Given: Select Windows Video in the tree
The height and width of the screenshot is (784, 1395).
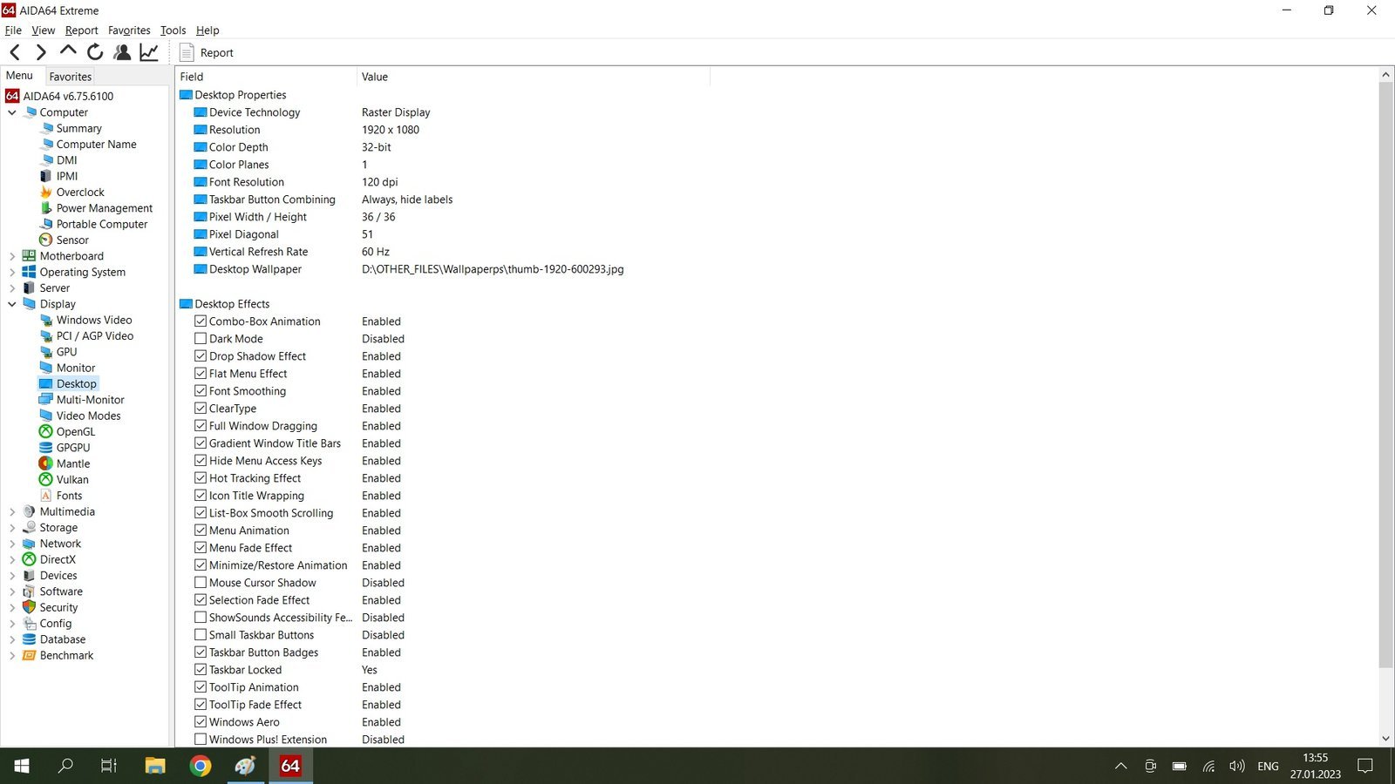Looking at the screenshot, I should coord(94,321).
